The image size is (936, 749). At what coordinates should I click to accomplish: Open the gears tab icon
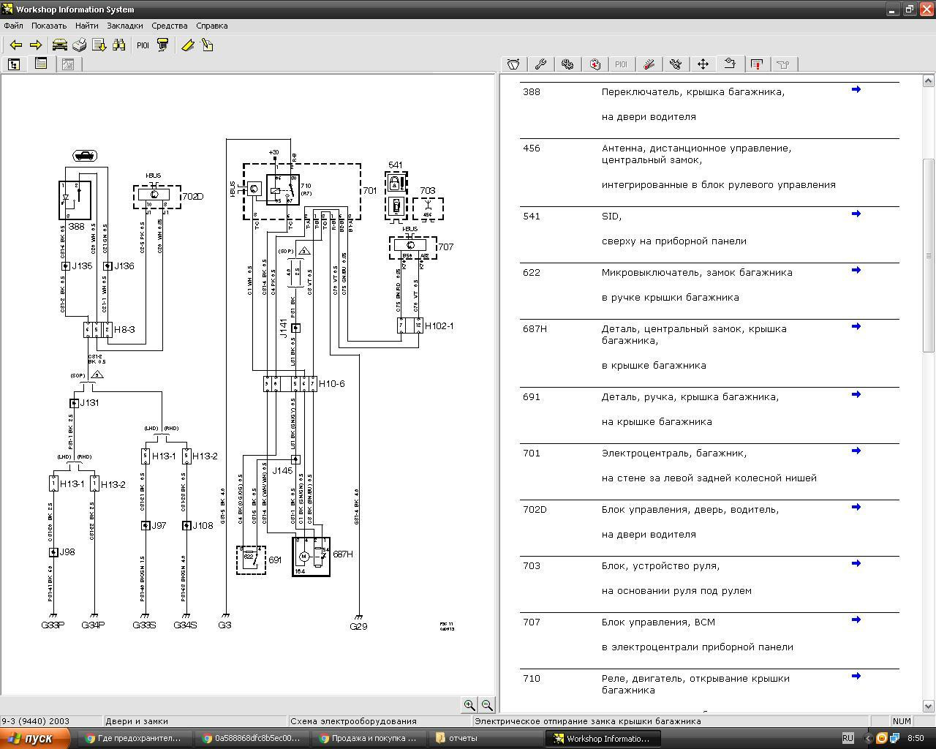(567, 64)
